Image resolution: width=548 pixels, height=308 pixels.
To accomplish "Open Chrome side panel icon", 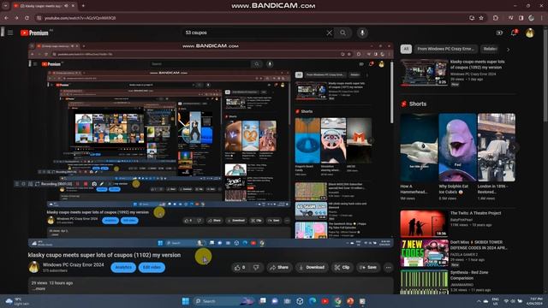I will [521, 18].
